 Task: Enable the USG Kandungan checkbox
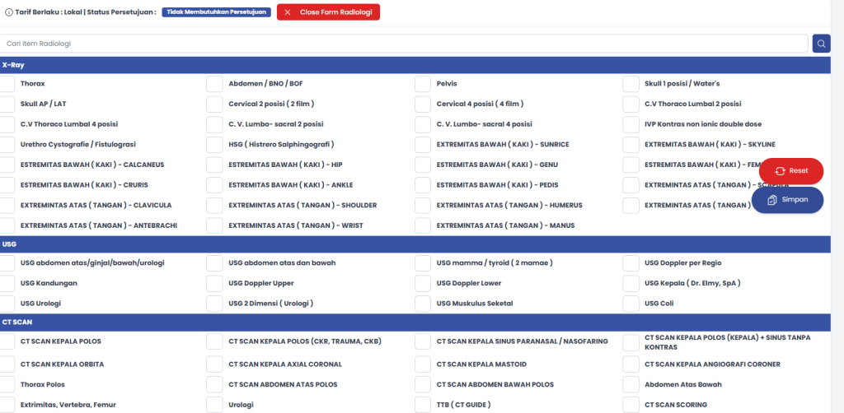[x=7, y=284]
